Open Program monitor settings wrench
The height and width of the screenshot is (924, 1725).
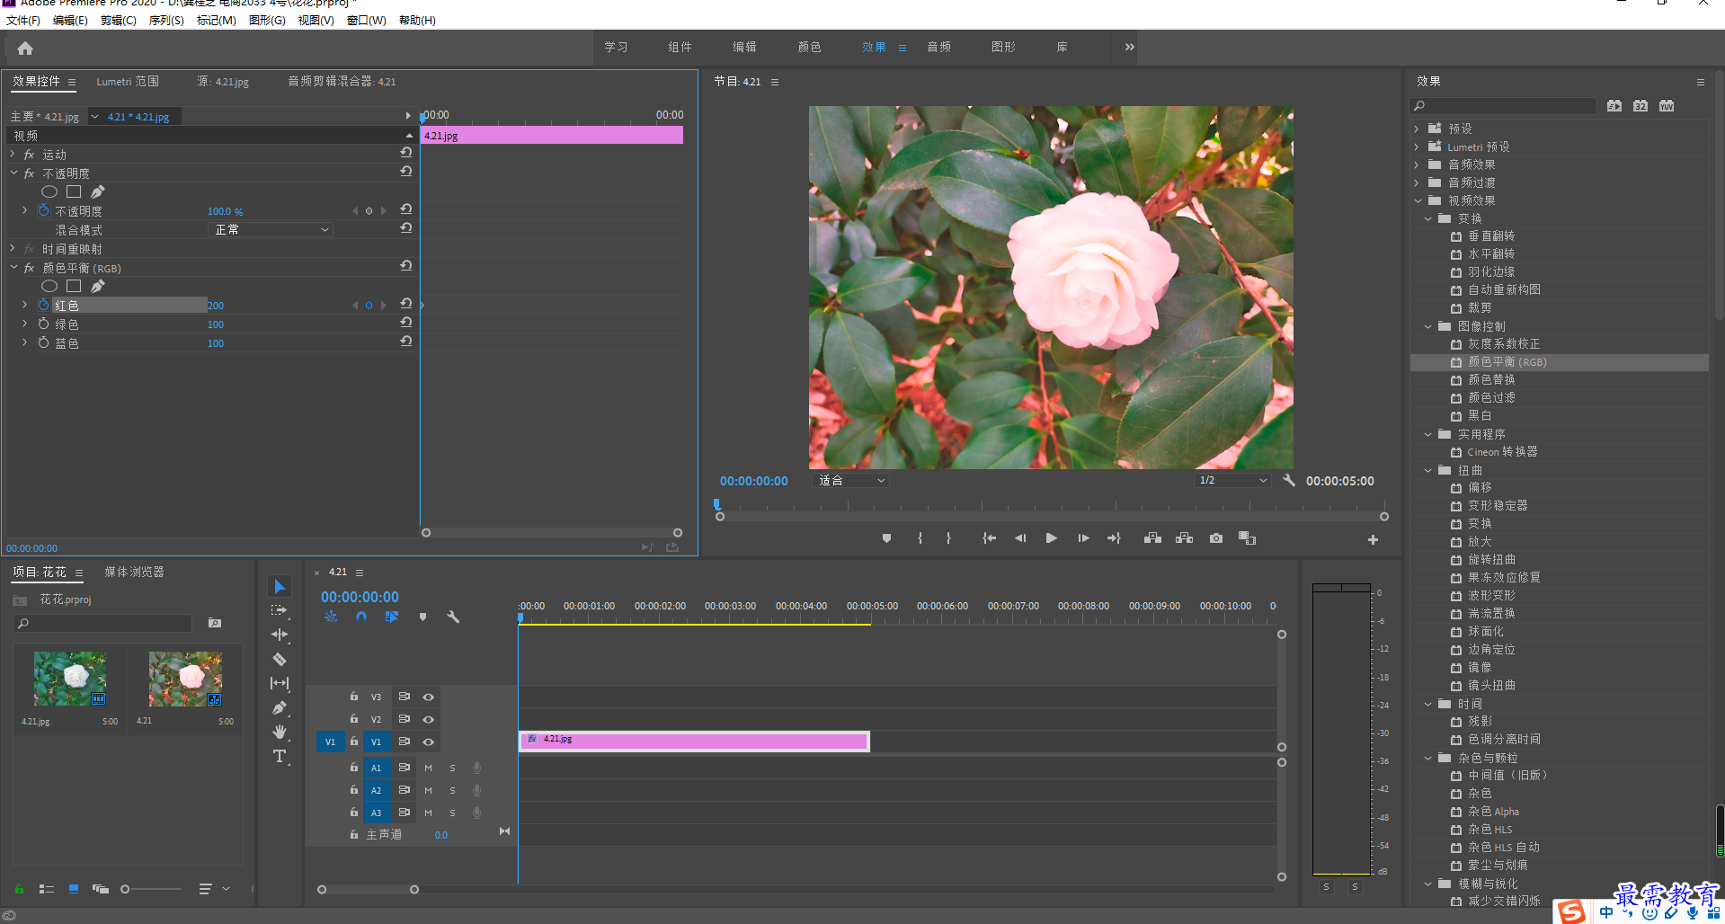pyautogui.click(x=1289, y=481)
